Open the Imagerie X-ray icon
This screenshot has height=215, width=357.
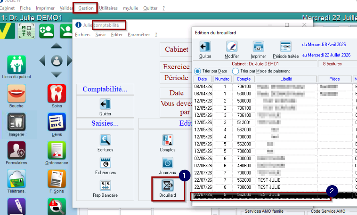(16, 122)
